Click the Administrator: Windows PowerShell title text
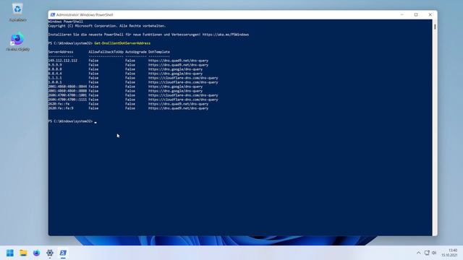Image resolution: width=463 pixels, height=260 pixels. point(85,14)
